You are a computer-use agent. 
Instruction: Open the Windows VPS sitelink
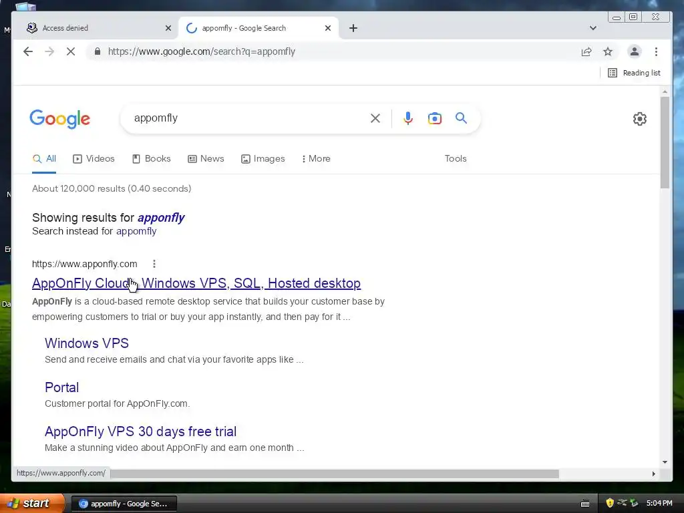[87, 343]
